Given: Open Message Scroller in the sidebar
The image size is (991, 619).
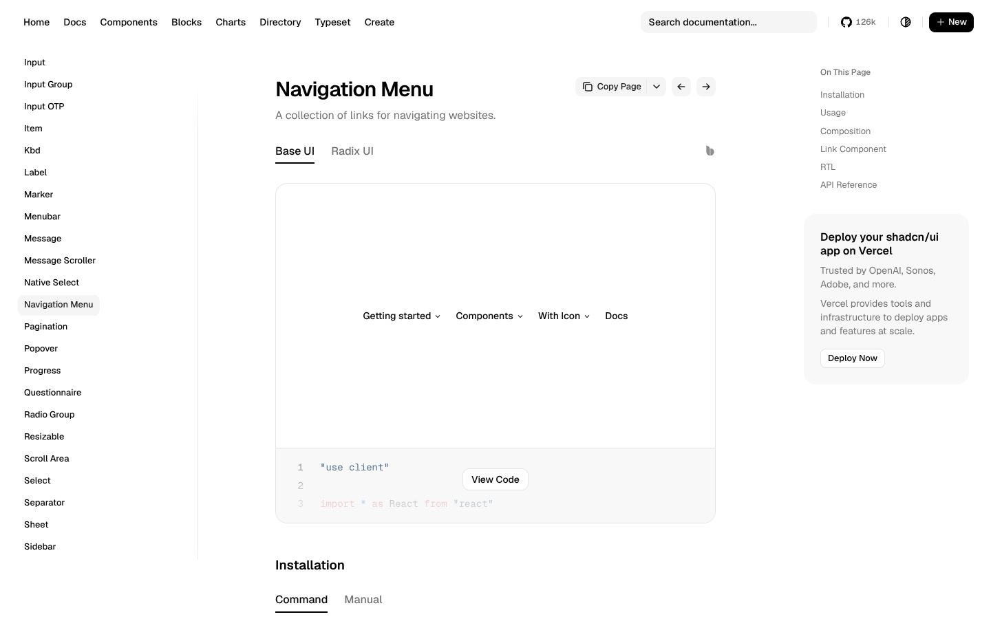Looking at the screenshot, I should coord(60,261).
